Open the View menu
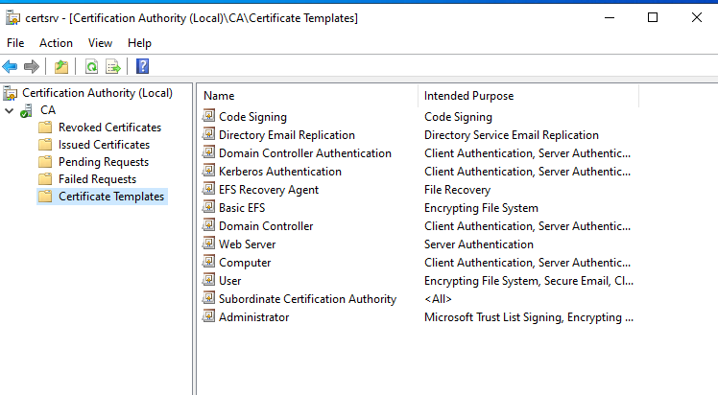Viewport: 718px width, 395px height. click(x=100, y=43)
